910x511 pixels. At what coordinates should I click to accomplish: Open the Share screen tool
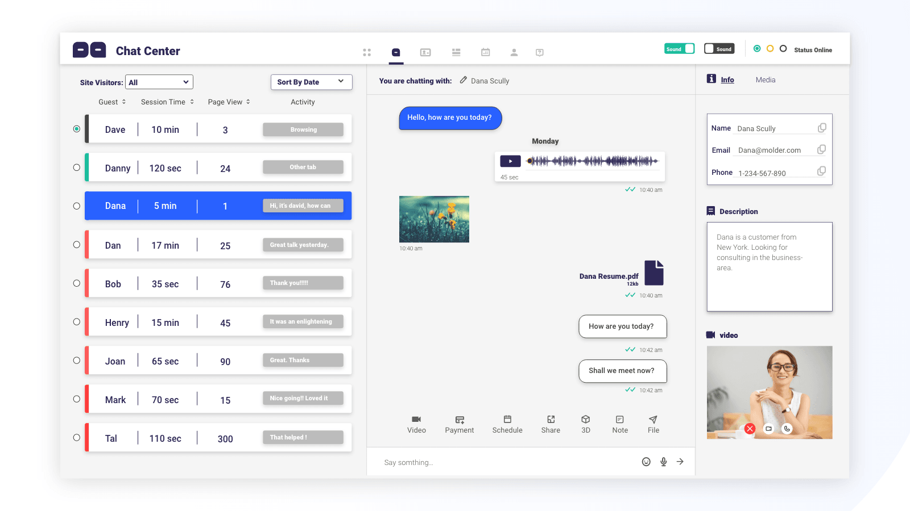pos(550,423)
